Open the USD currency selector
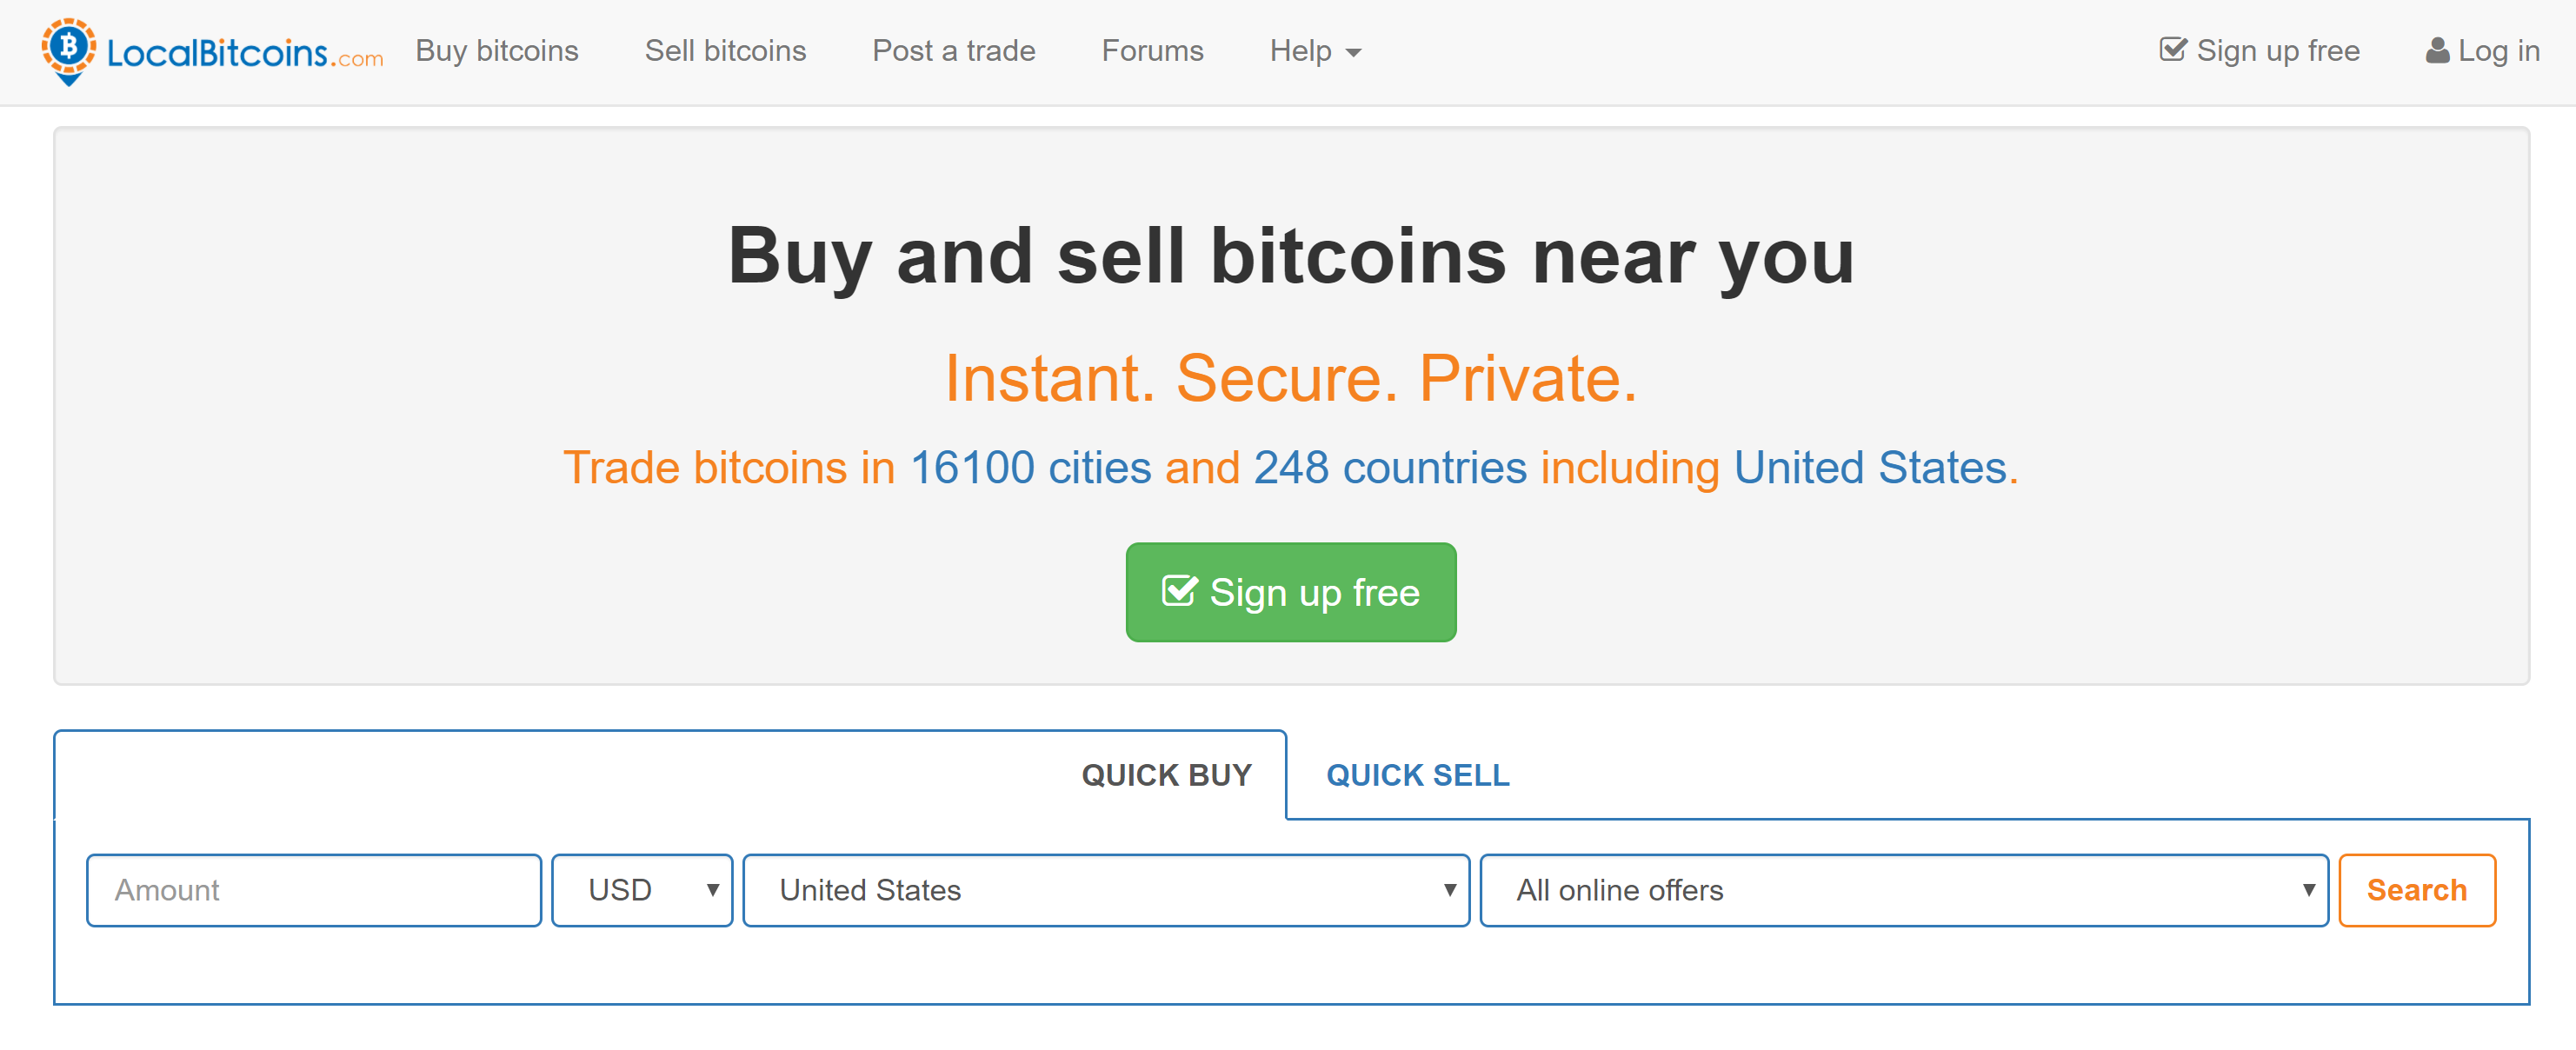 pos(640,889)
